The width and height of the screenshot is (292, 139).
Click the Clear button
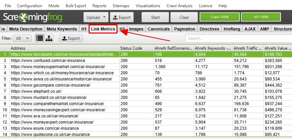click(x=184, y=17)
